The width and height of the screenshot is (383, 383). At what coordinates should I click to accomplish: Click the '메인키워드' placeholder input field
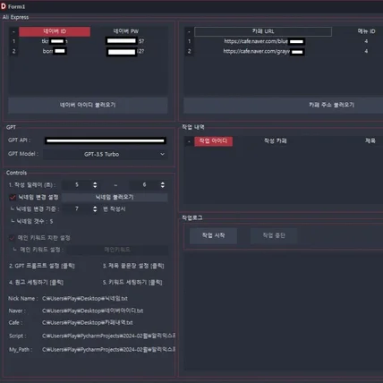click(117, 250)
